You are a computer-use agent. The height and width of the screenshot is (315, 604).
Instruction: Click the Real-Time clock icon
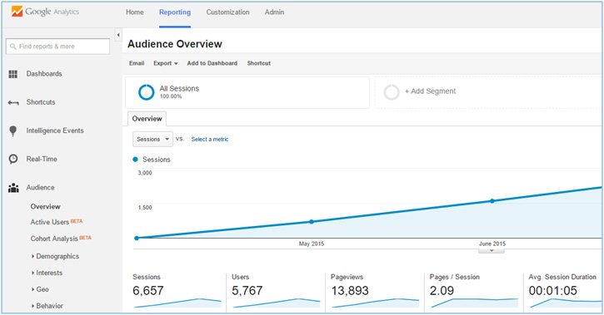(13, 159)
